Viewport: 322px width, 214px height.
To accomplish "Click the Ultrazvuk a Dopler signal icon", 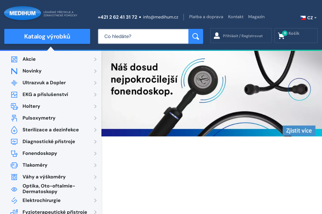I will pyautogui.click(x=14, y=83).
